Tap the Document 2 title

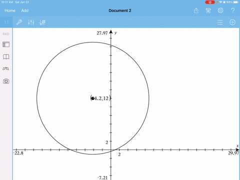[120, 10]
